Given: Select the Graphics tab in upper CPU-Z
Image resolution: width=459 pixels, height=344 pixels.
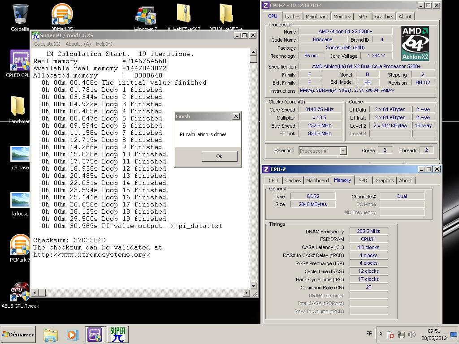Looking at the screenshot, I should [384, 17].
